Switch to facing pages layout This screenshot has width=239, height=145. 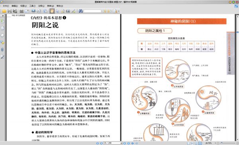pos(196,143)
